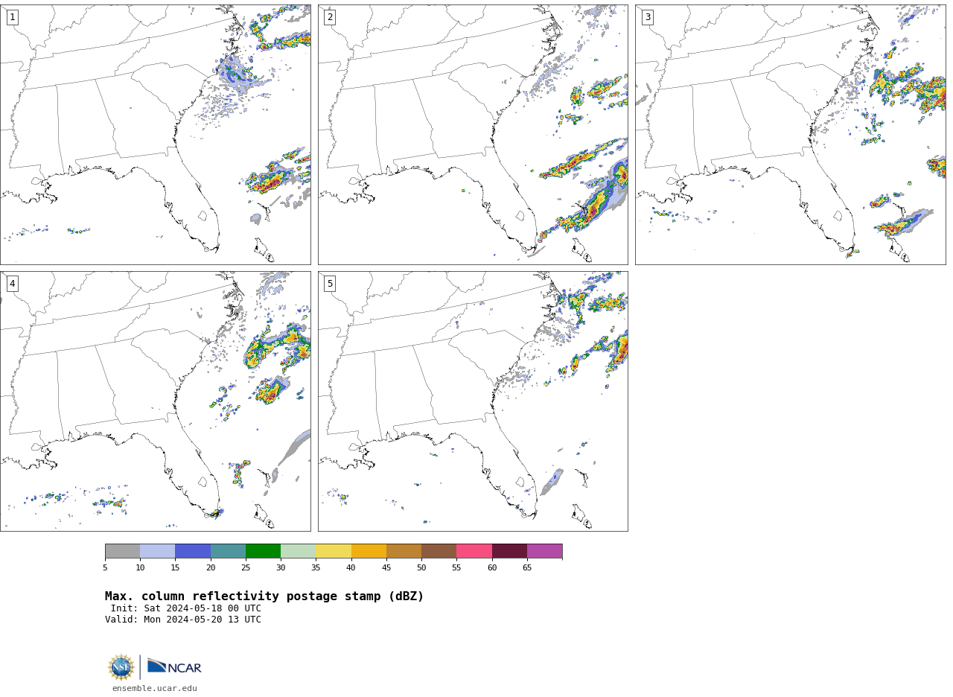Pick the gray 5-10 dBZ swatch
Screen dimensions: 953x697
122,551
